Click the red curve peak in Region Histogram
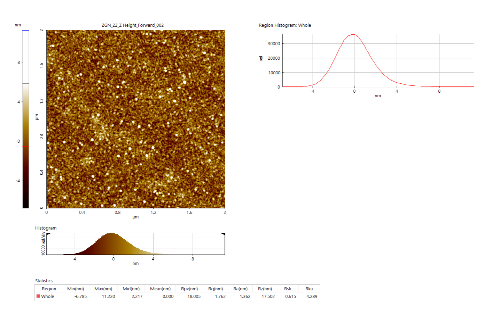The height and width of the screenshot is (316, 484). pos(353,34)
